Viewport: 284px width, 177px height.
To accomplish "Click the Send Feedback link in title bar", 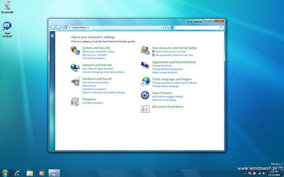I will tap(194, 21).
